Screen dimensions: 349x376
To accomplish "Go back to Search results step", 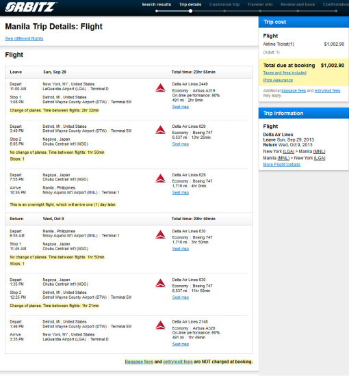I will click(x=156, y=5).
